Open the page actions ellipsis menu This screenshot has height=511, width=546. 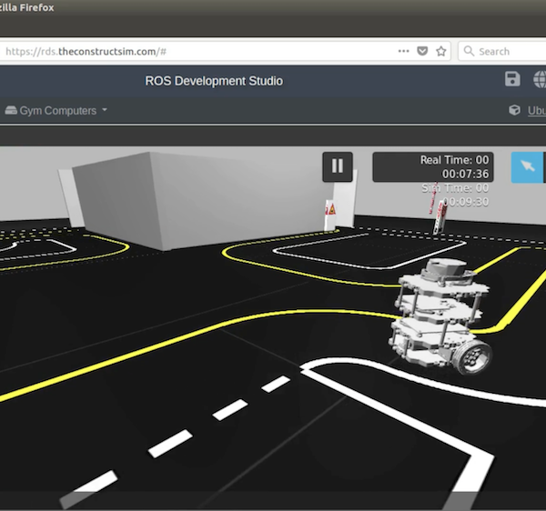[x=403, y=51]
